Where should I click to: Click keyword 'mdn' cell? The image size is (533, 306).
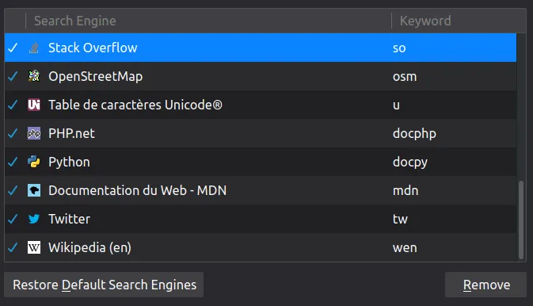tap(405, 190)
